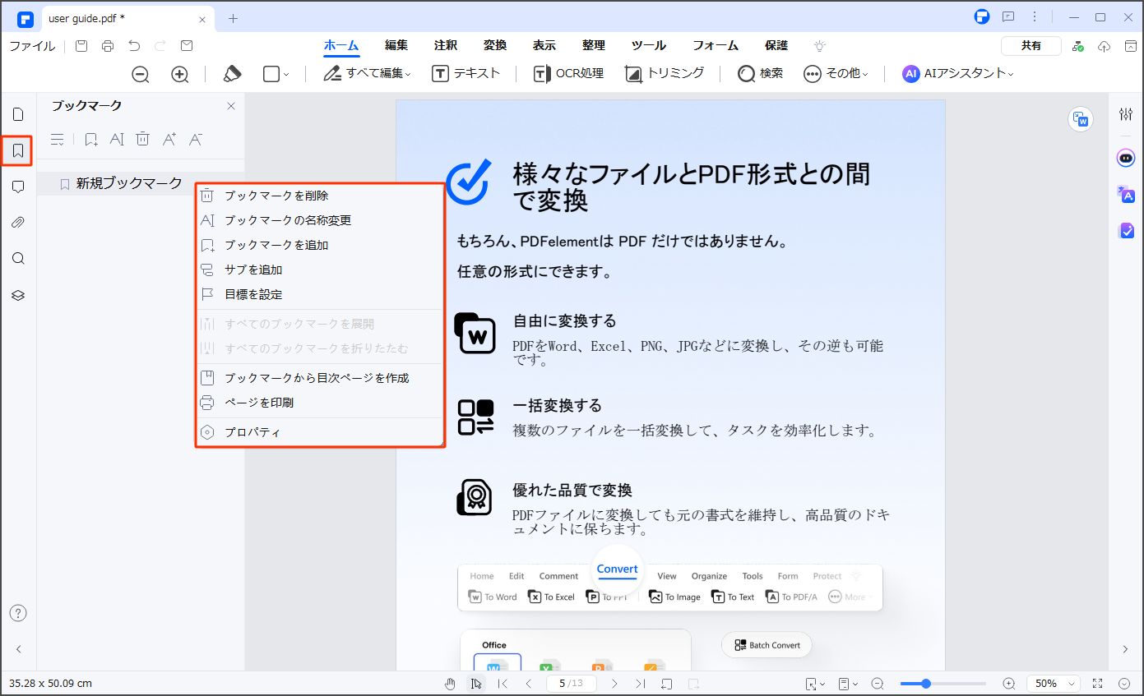Click the fullscreen icon in status bar
1144x696 pixels.
pos(1097,684)
